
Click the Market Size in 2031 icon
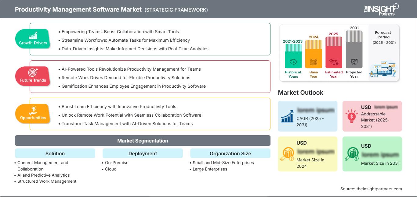(352, 154)
